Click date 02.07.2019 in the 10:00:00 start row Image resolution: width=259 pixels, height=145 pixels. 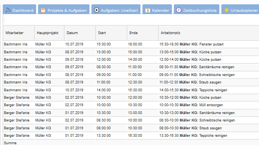[74, 105]
